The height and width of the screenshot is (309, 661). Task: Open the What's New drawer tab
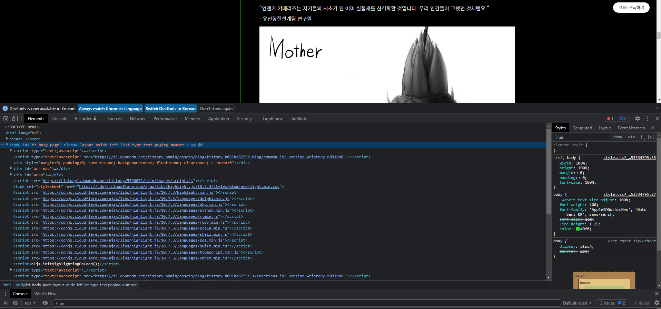pos(45,294)
